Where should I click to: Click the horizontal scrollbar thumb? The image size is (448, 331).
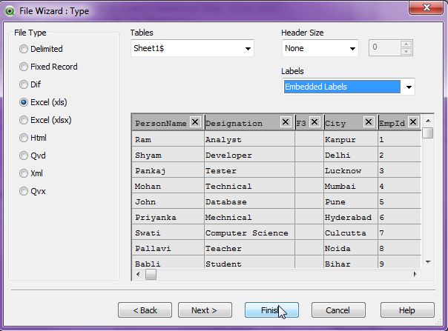(151, 275)
